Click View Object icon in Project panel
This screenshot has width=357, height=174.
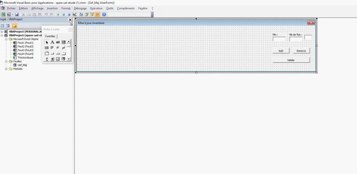[x=8, y=26]
